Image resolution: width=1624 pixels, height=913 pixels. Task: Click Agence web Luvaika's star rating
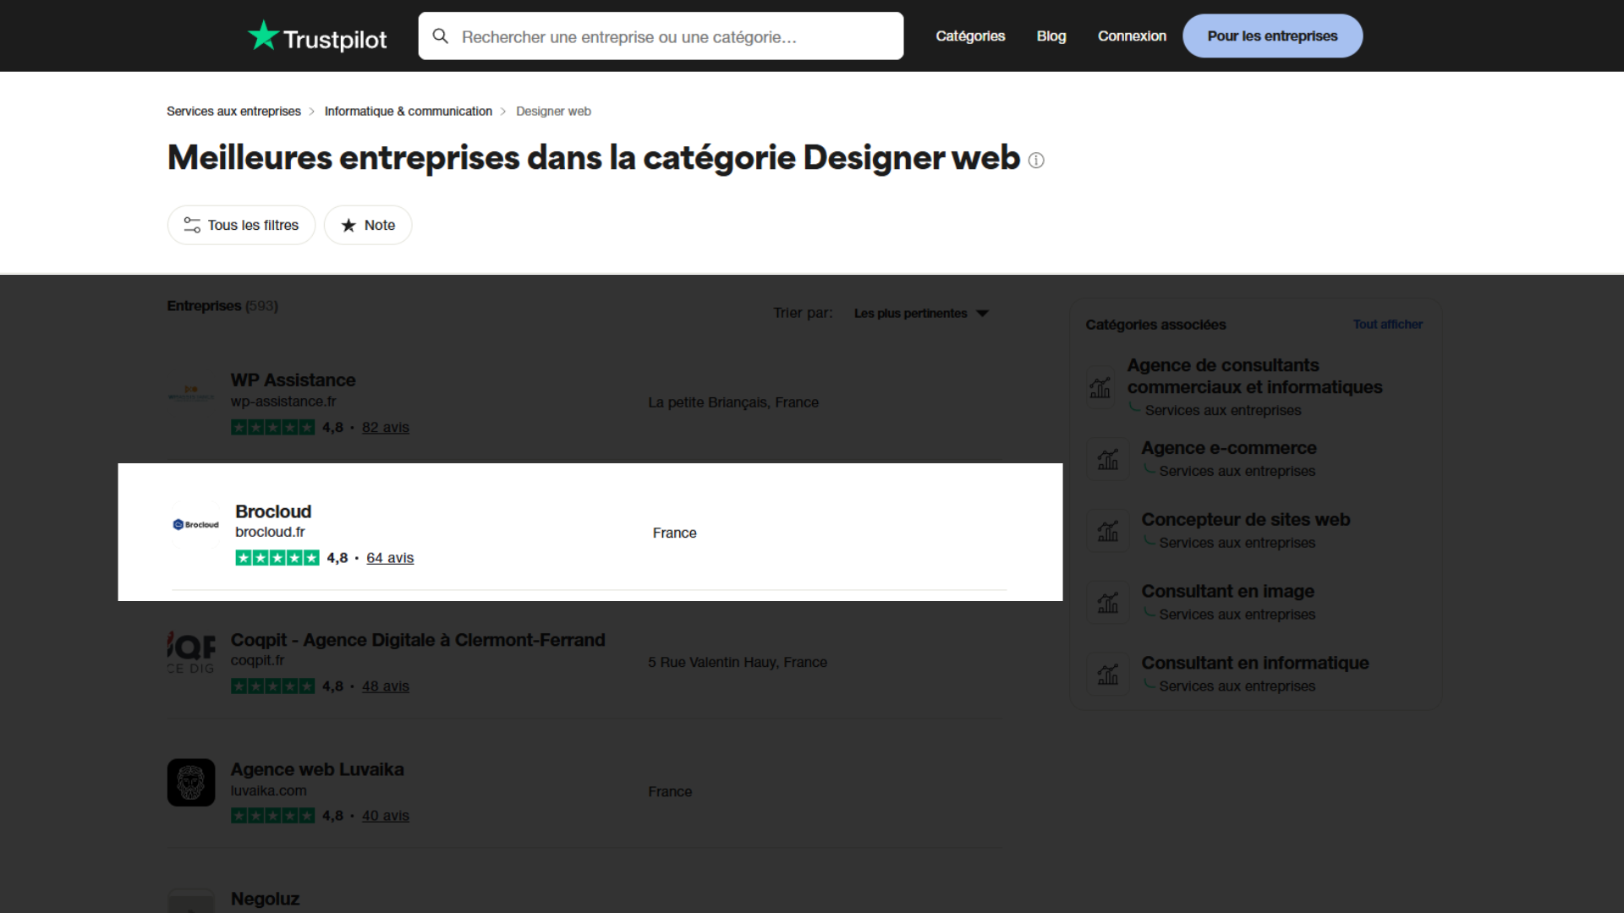pyautogui.click(x=272, y=816)
